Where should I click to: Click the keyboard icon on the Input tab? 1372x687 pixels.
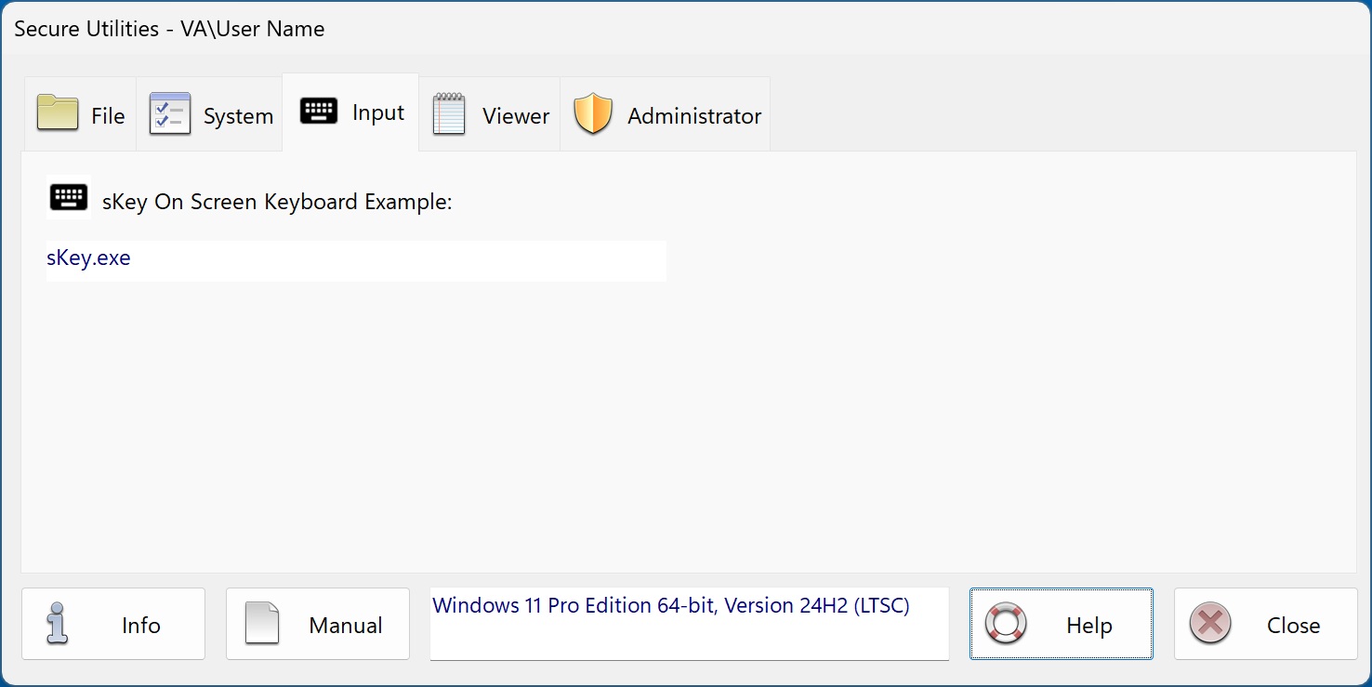tap(318, 110)
